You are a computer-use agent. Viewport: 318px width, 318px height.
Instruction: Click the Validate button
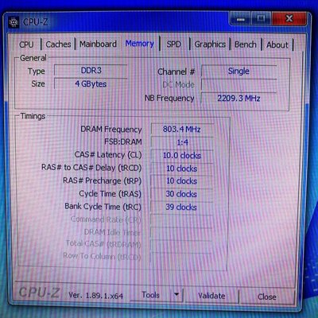pyautogui.click(x=211, y=296)
